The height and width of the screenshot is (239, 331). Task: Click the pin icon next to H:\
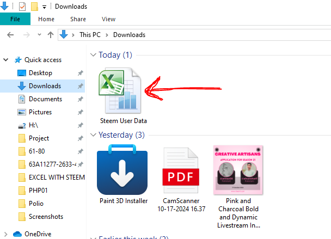pyautogui.click(x=81, y=126)
